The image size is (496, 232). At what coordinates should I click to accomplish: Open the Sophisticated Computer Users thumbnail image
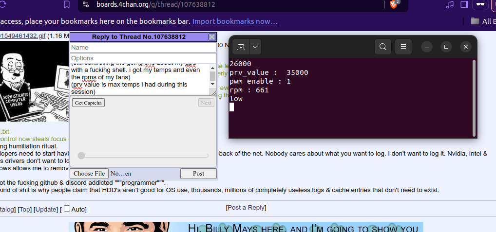34,81
